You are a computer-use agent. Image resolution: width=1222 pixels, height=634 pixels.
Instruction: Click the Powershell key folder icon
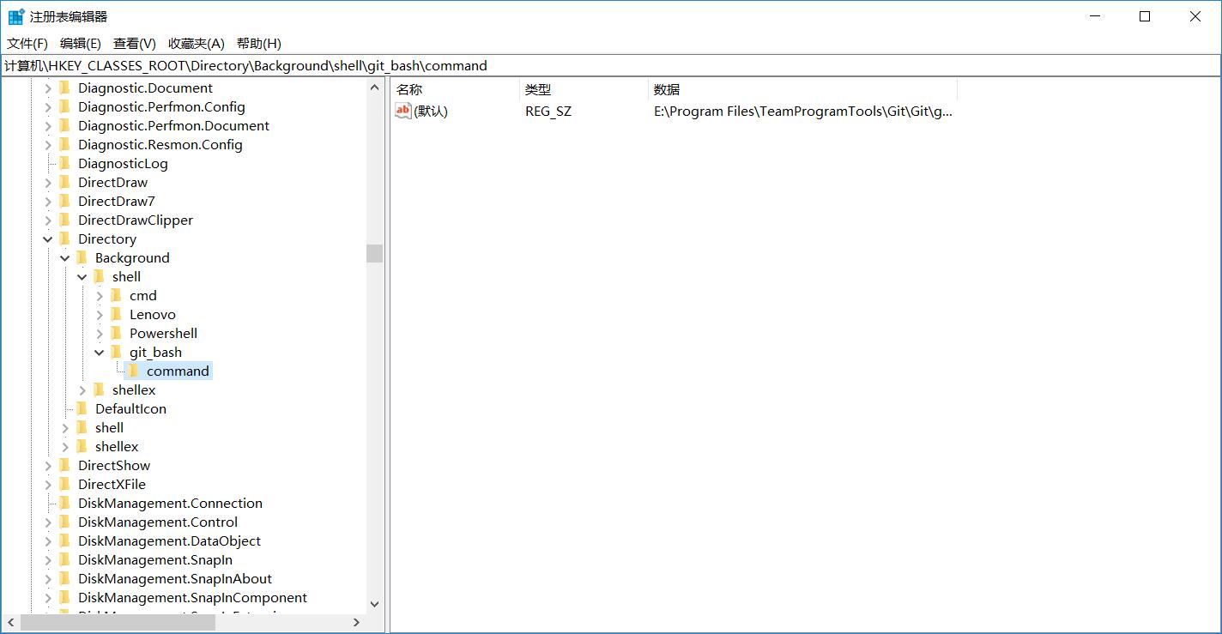(x=115, y=333)
